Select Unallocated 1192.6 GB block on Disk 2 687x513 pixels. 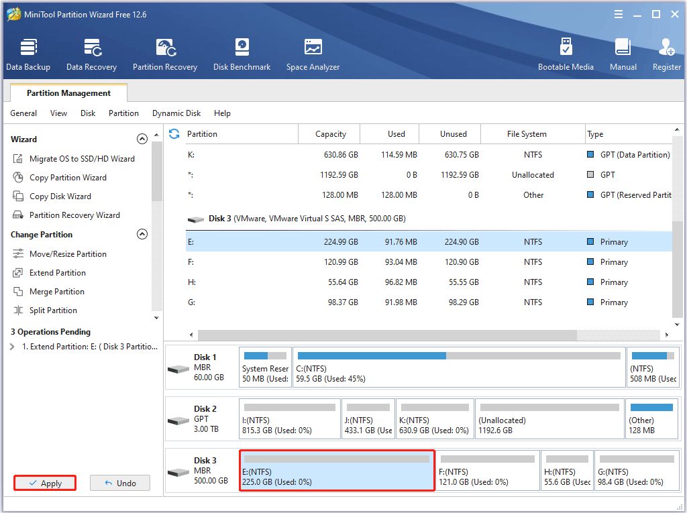(x=550, y=419)
